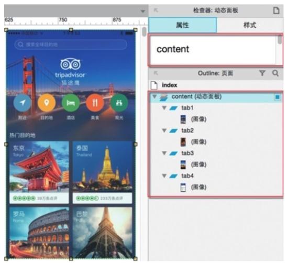The width and height of the screenshot is (288, 263).
Task: Collapse the tab1 state node
Action: point(164,108)
